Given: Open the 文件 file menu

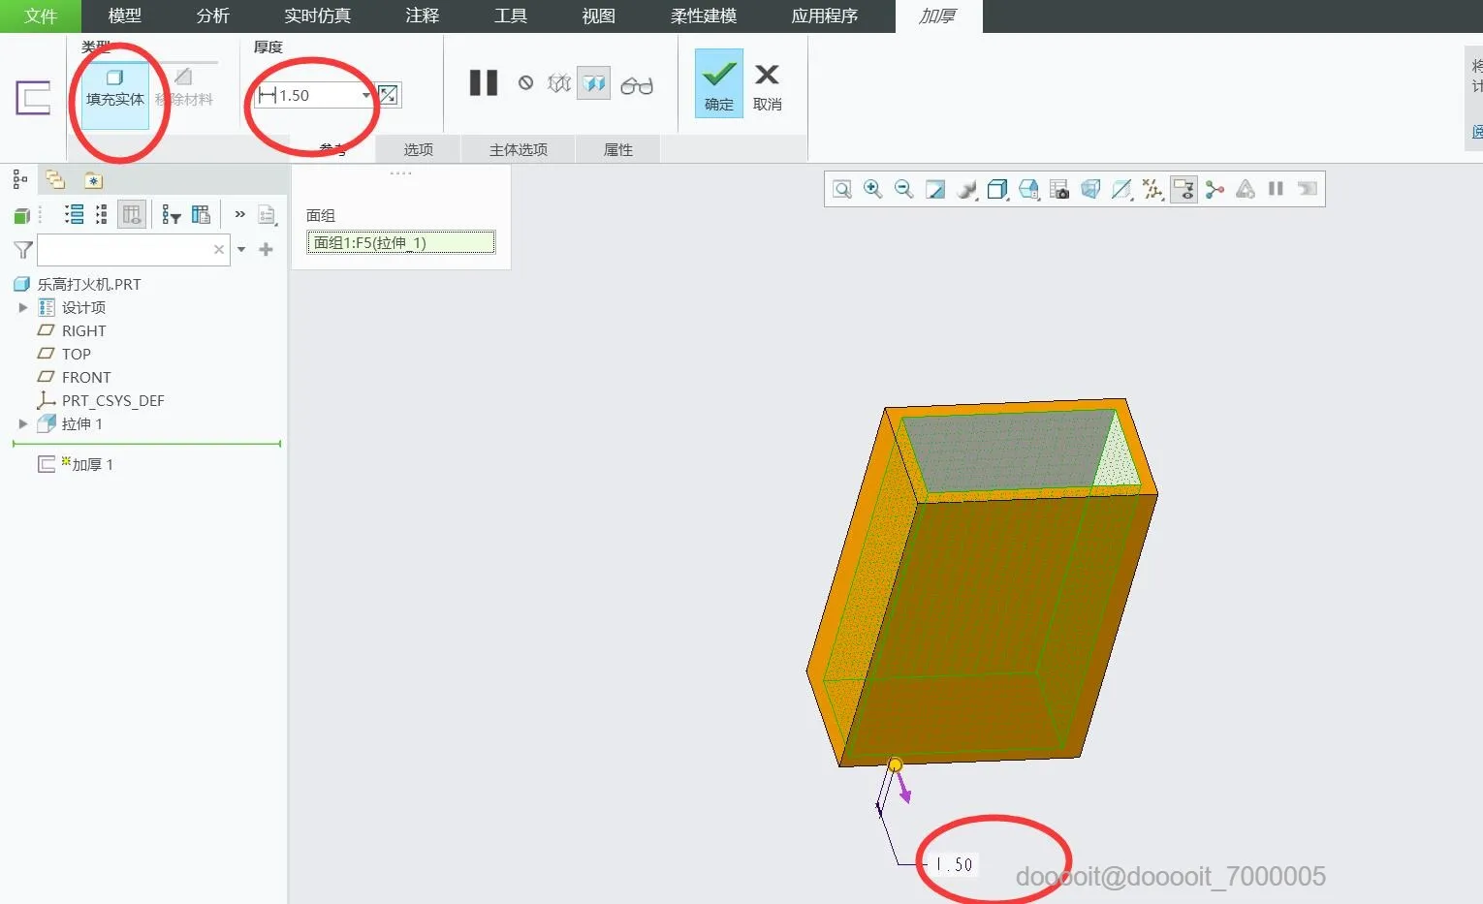Looking at the screenshot, I should point(41,16).
